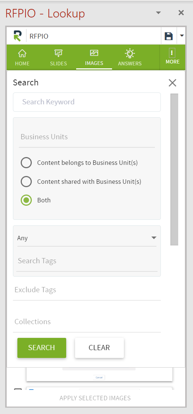Click the green SEARCH button
Image resolution: width=193 pixels, height=414 pixels.
(42, 348)
